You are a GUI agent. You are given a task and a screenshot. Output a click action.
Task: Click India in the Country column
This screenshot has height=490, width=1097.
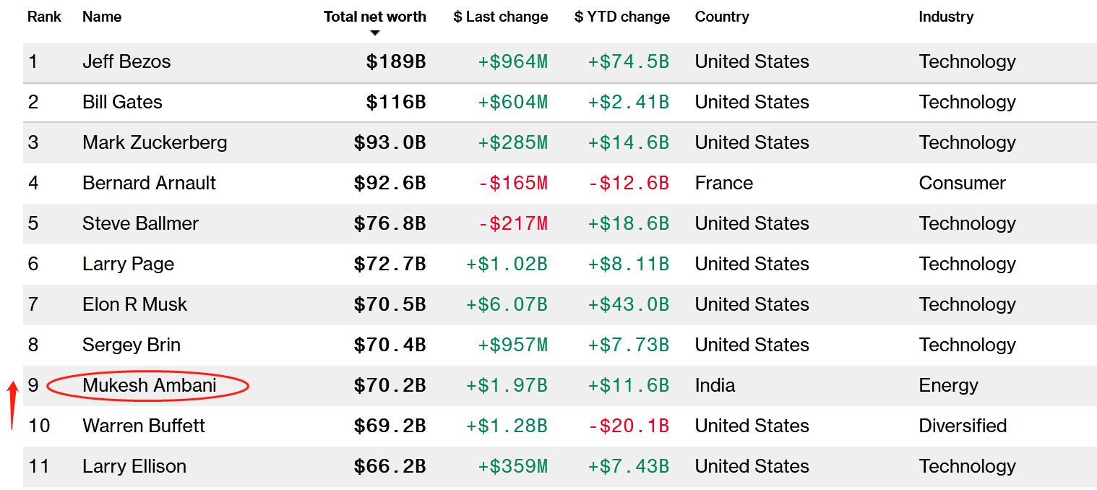(x=715, y=385)
